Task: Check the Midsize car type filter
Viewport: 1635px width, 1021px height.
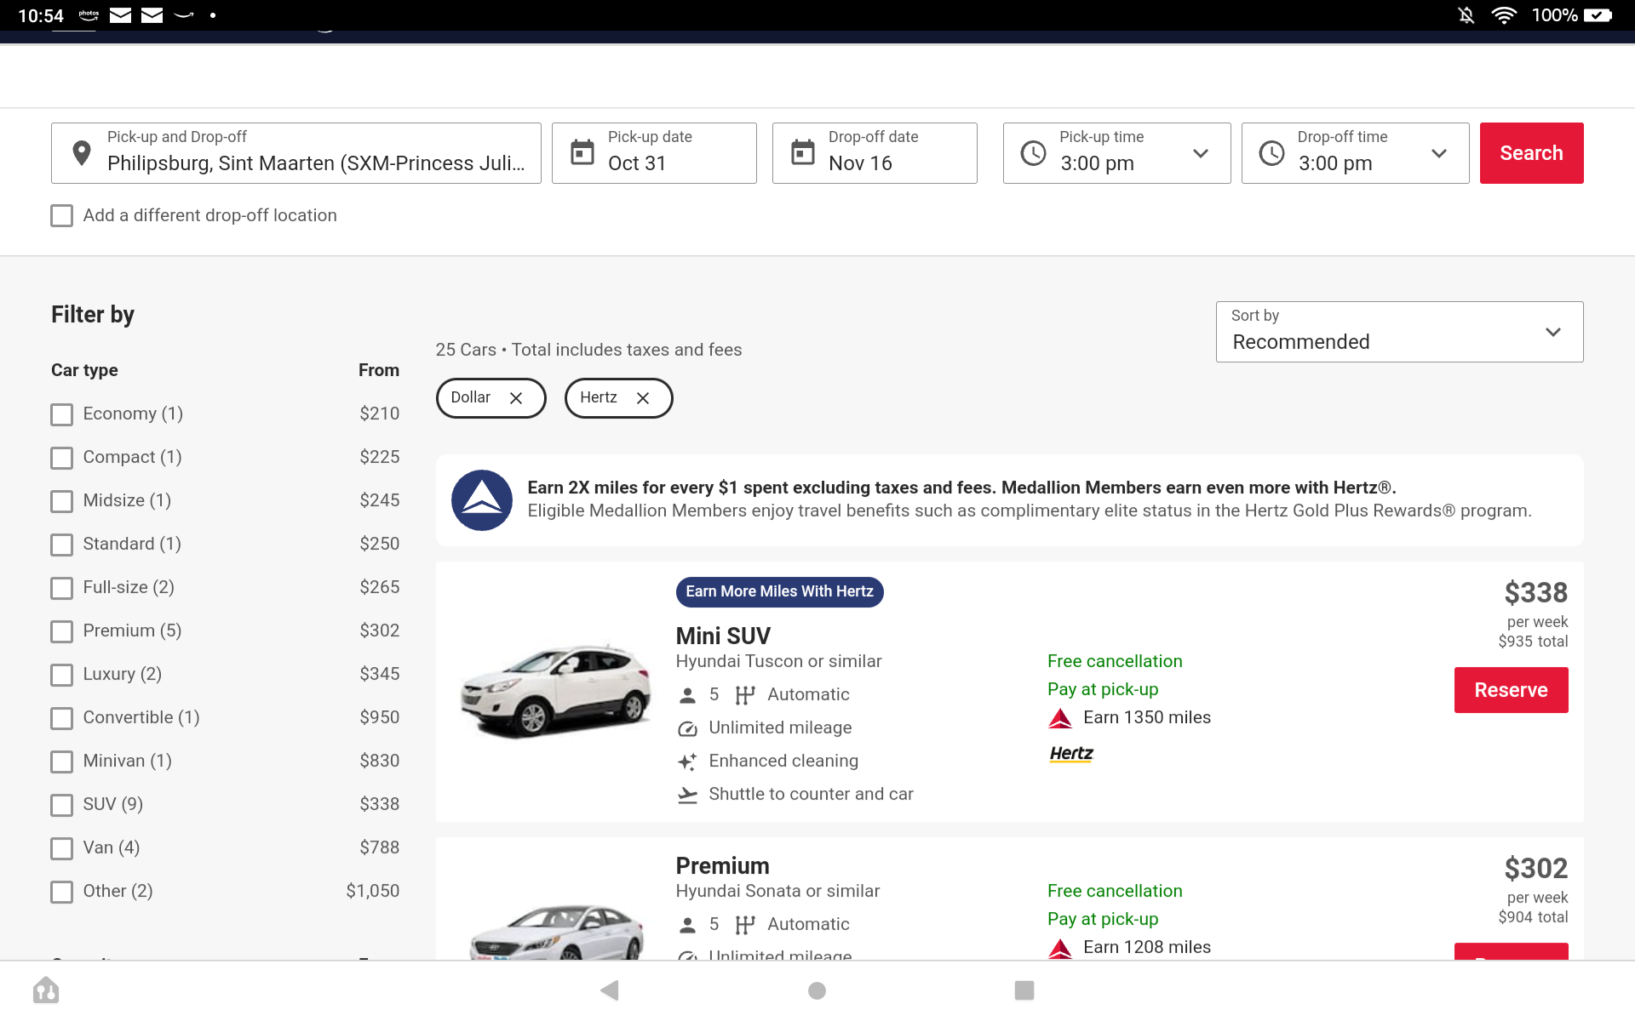Action: (x=62, y=501)
